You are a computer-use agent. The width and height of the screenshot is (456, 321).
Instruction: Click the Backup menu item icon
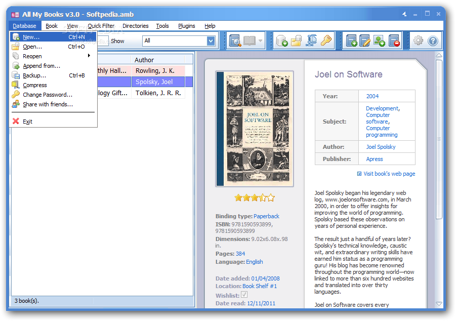tap(16, 75)
